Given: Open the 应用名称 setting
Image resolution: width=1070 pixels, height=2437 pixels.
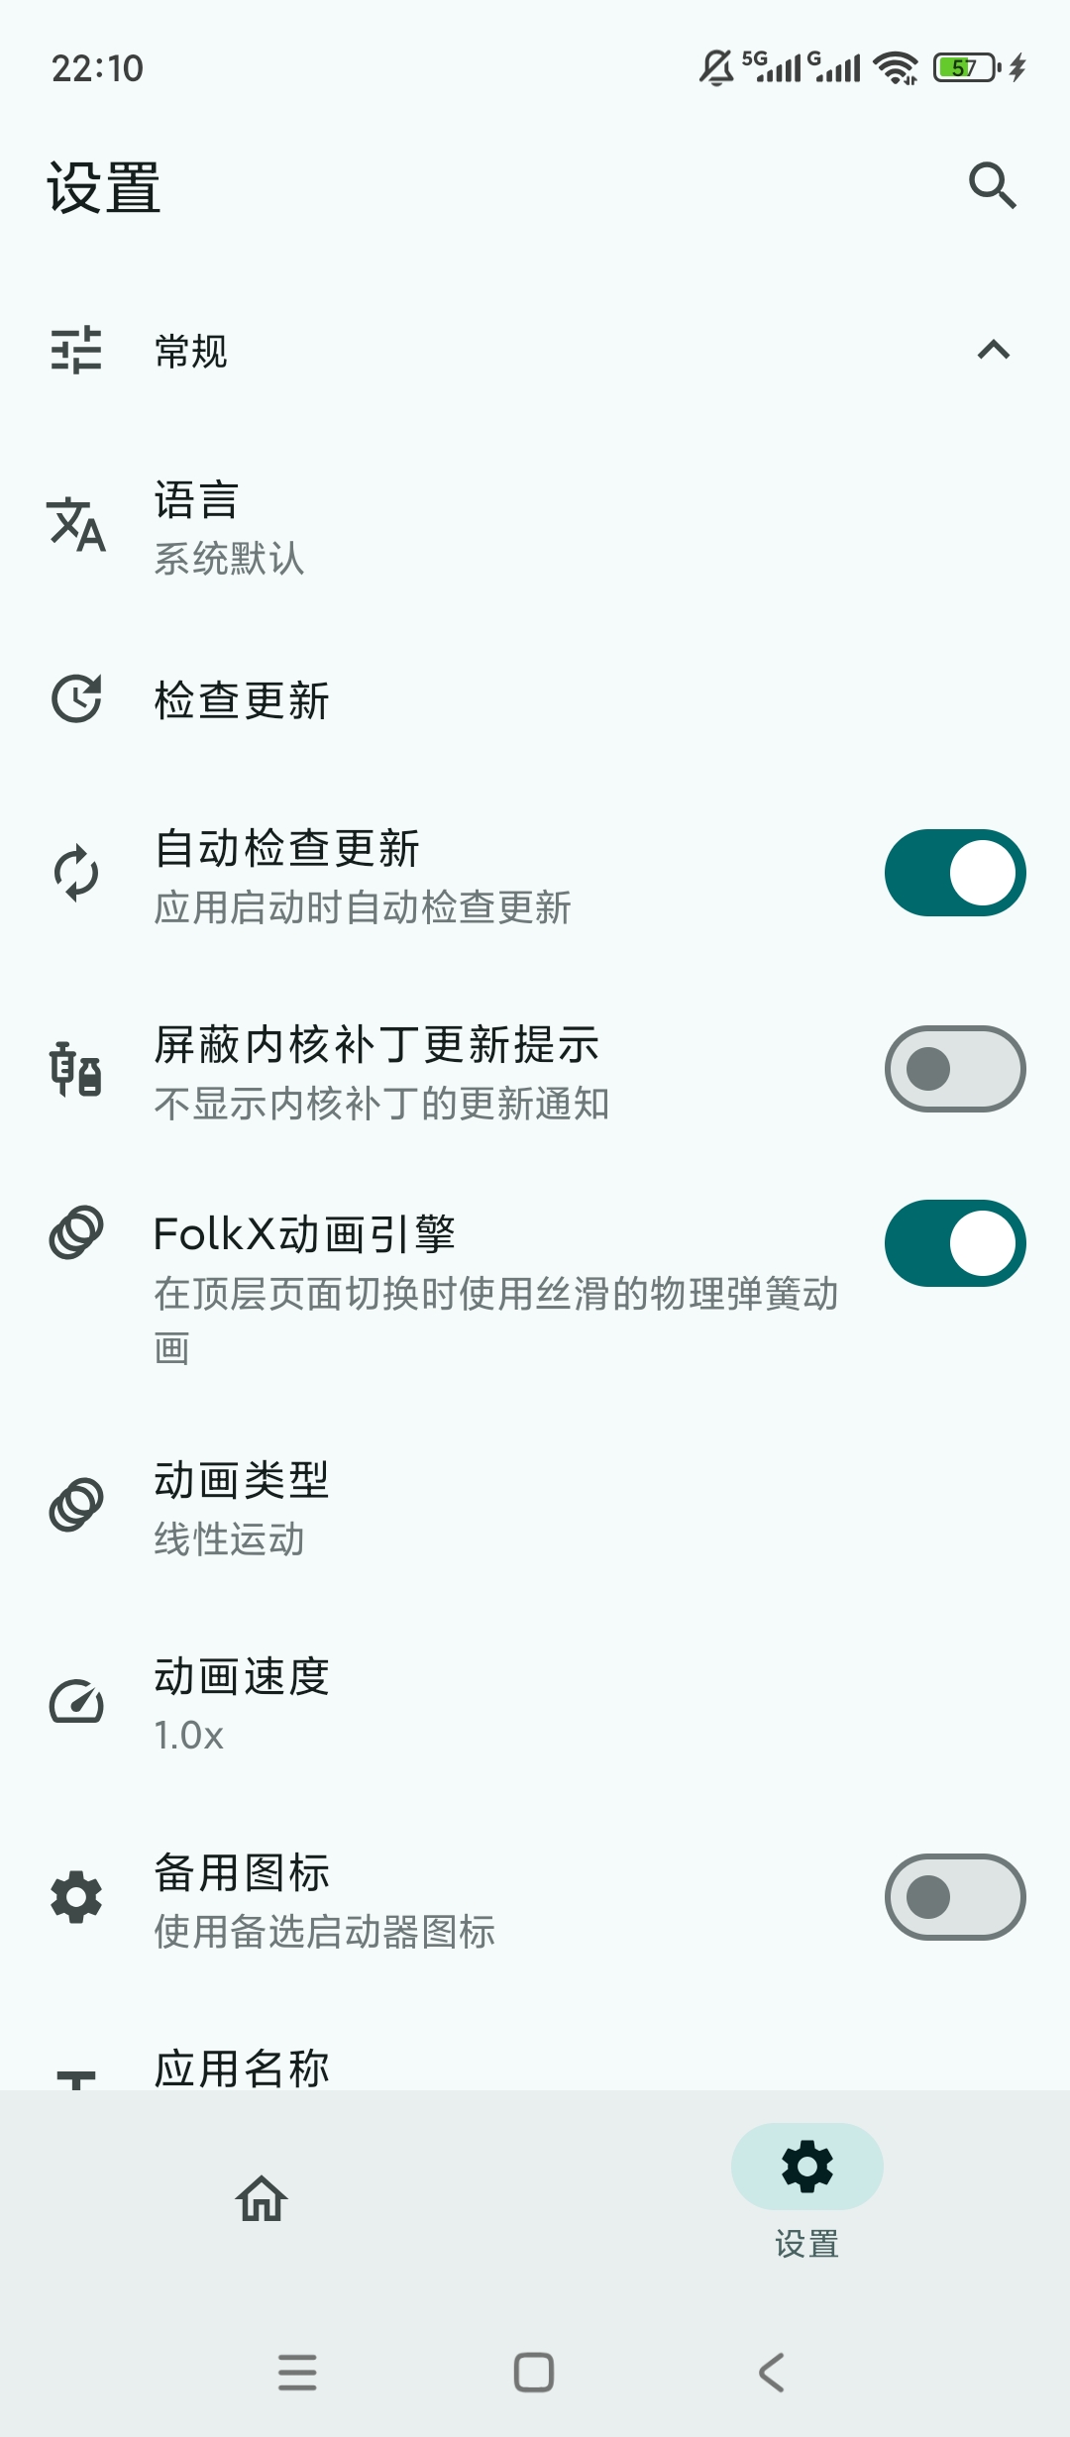Looking at the screenshot, I should [242, 2067].
